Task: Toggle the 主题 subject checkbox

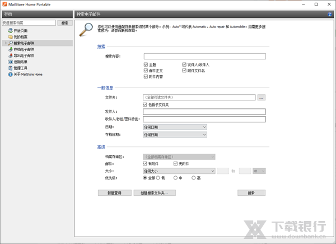Action: coord(146,65)
